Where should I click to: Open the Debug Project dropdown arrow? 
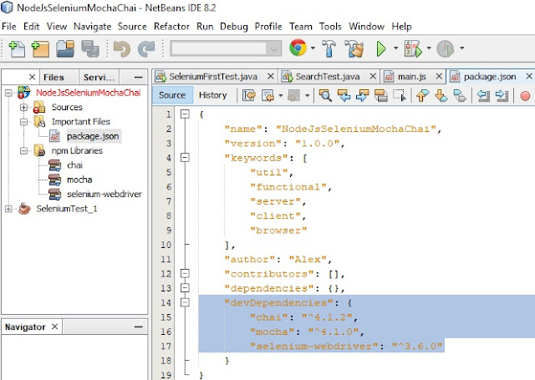429,48
